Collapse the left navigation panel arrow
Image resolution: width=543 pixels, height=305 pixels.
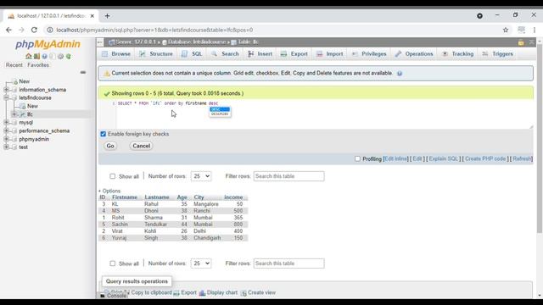pos(100,42)
